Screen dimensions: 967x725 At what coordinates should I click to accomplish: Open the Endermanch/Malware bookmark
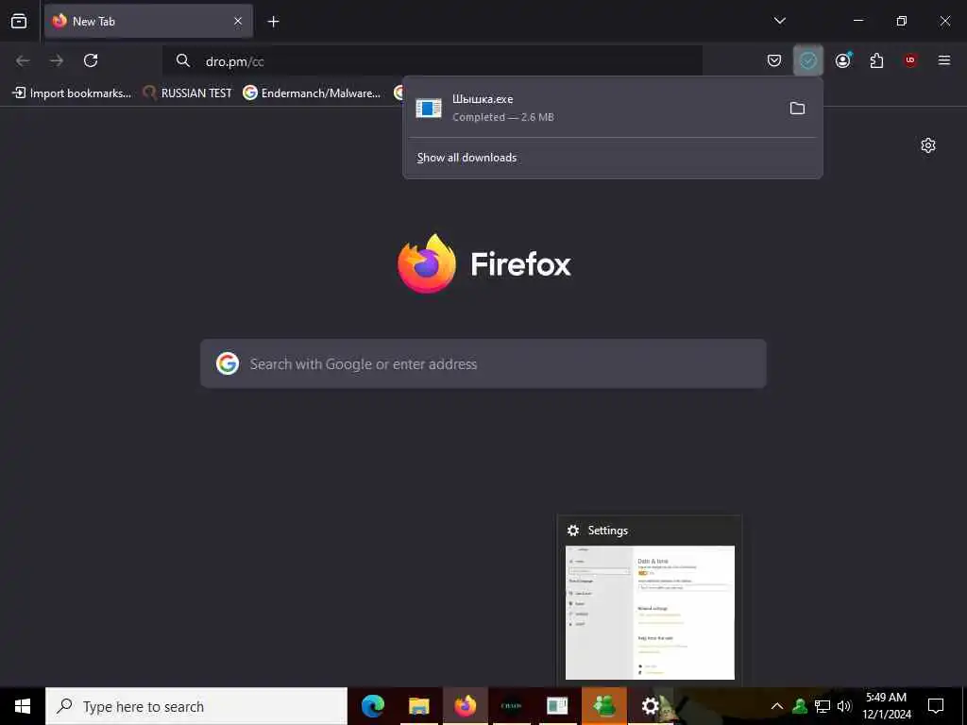pos(312,93)
